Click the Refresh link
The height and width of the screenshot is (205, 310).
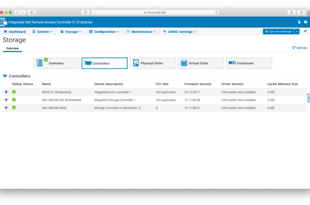click(x=300, y=48)
